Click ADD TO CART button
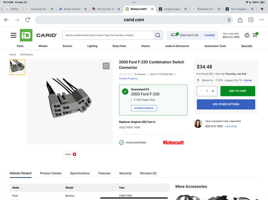This screenshot has width=268, height=200. (237, 91)
